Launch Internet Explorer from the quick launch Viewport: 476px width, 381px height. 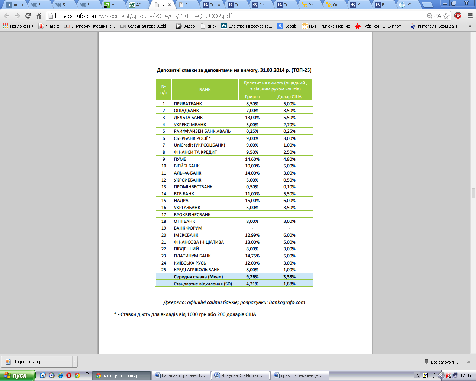click(x=60, y=375)
